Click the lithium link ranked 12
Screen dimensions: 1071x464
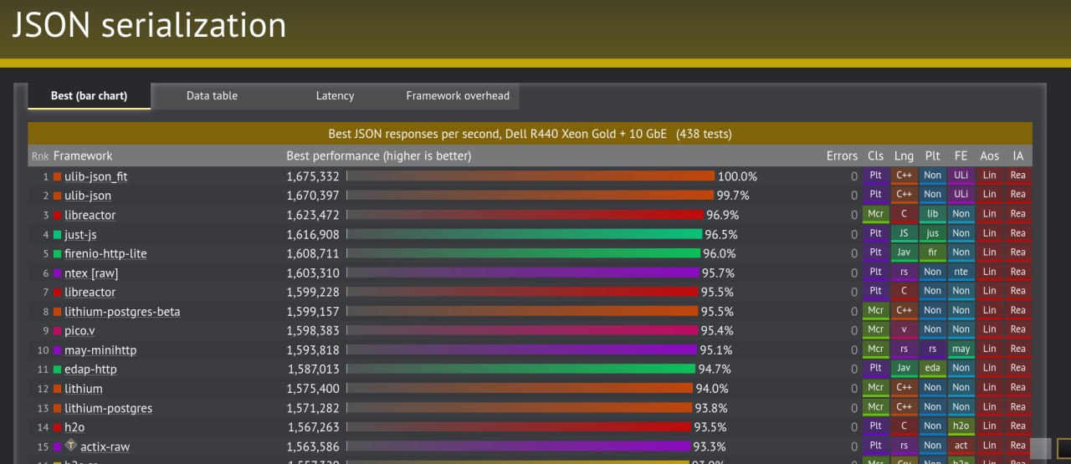(x=84, y=389)
